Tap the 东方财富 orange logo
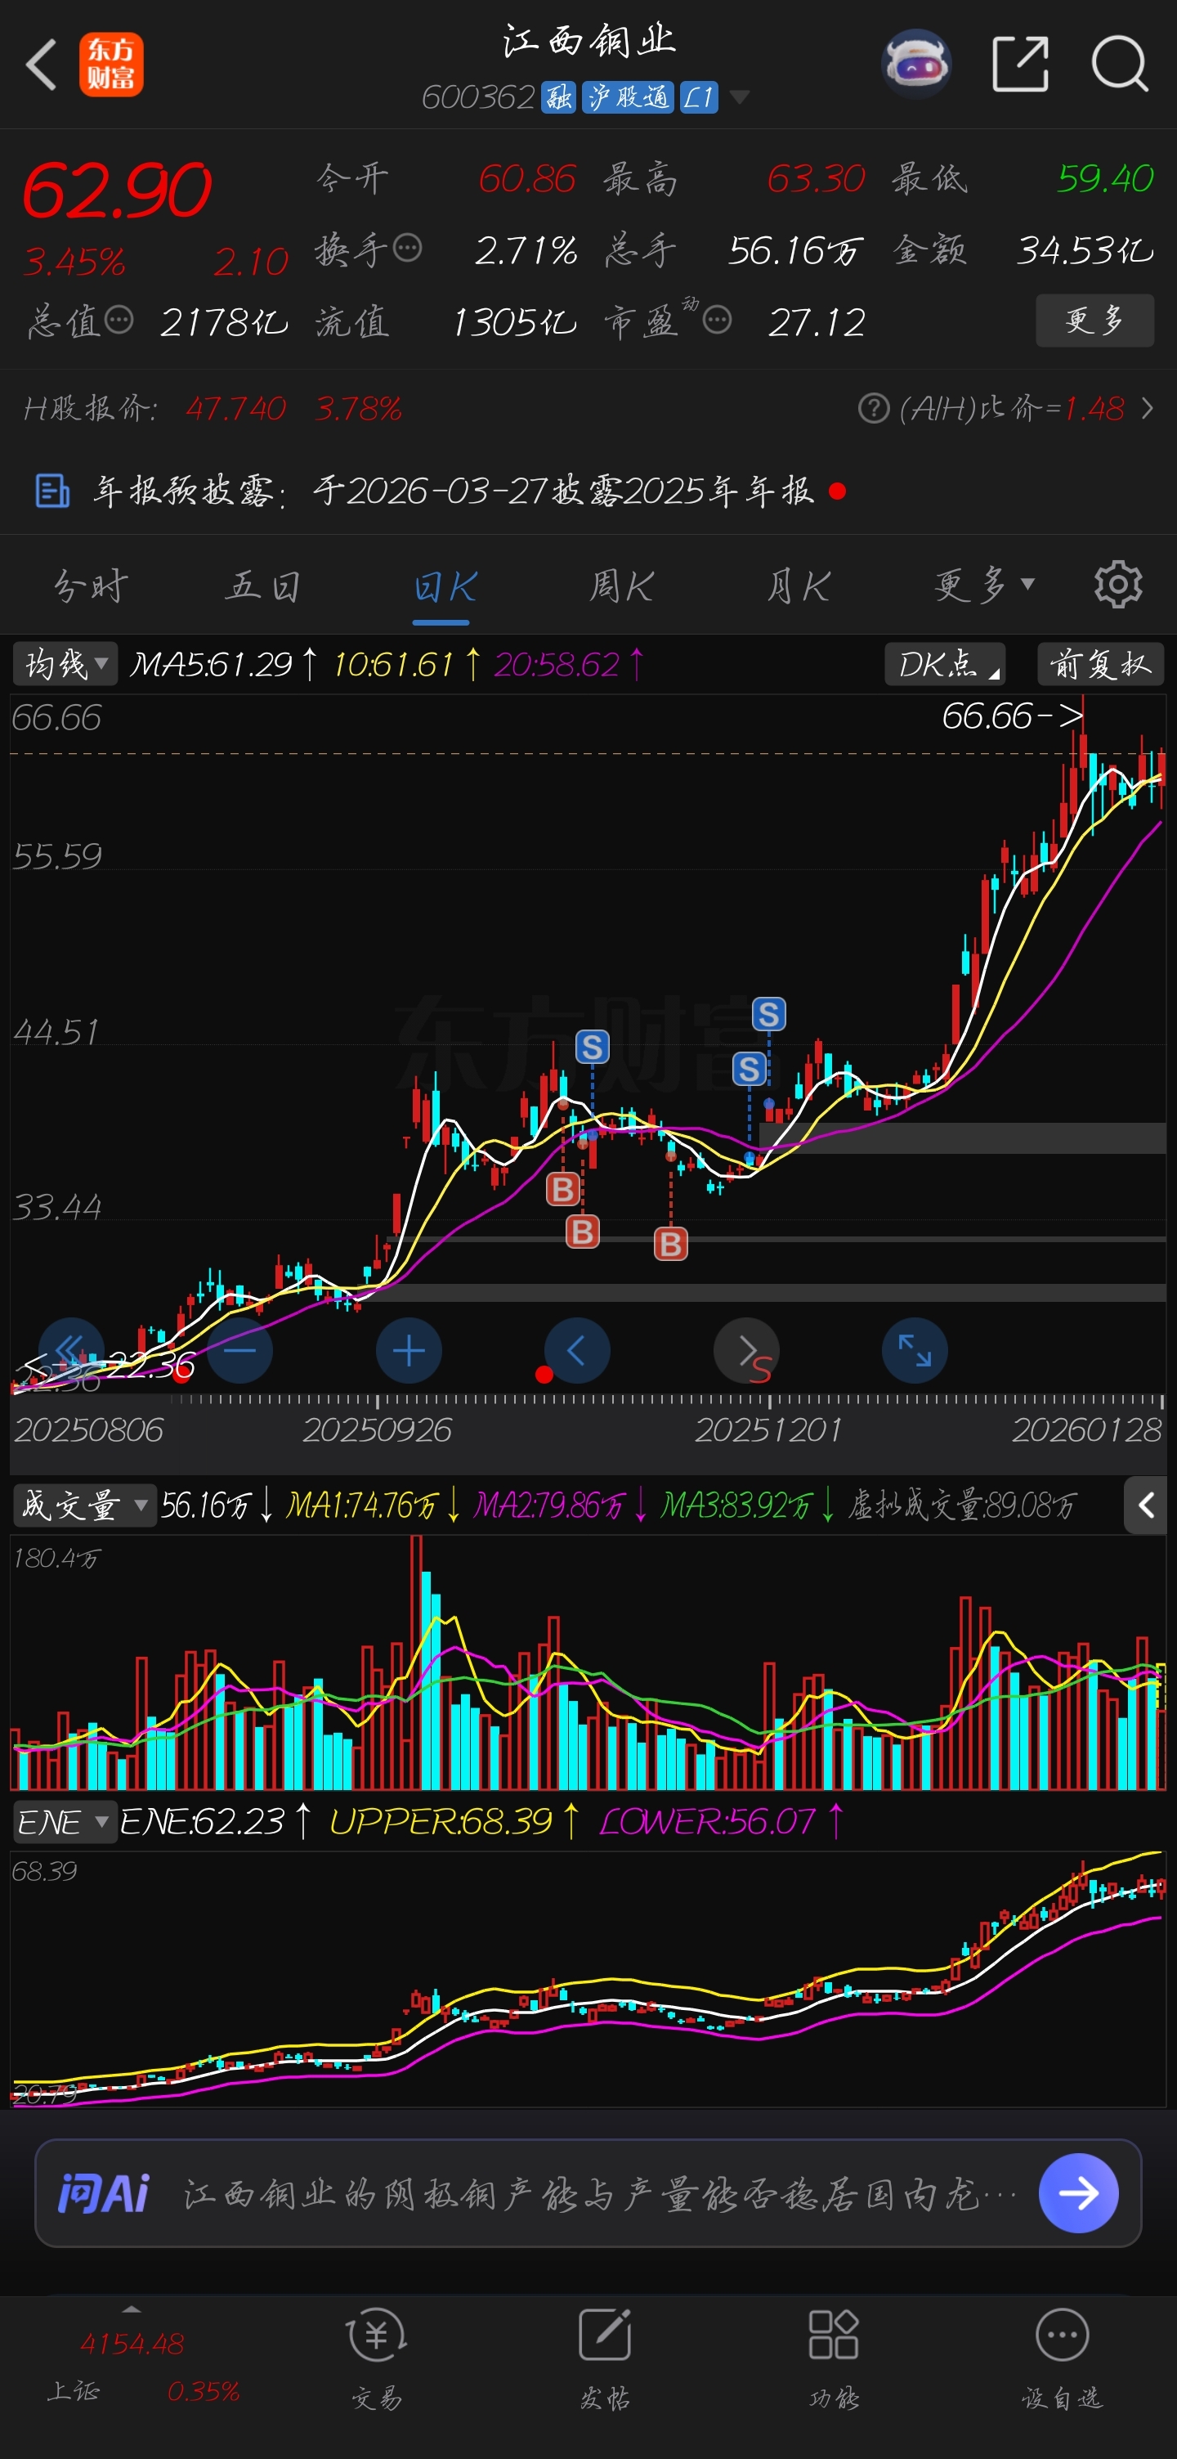Viewport: 1177px width, 2459px height. pyautogui.click(x=112, y=65)
